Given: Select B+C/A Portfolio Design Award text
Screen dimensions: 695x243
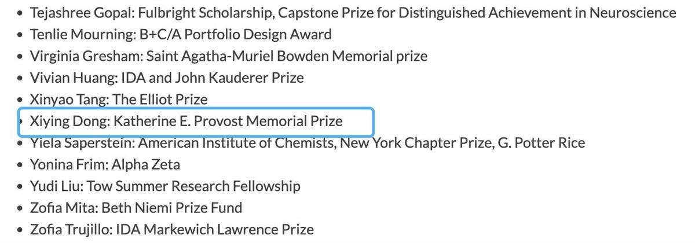Looking at the screenshot, I should 235,34.
